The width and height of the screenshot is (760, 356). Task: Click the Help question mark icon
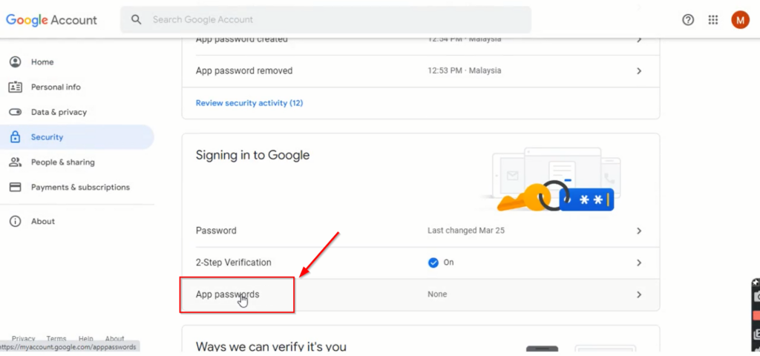(x=688, y=20)
